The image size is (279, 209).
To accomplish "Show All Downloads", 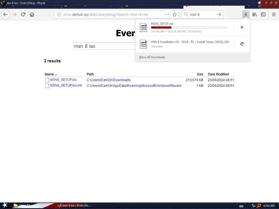I will [x=152, y=57].
